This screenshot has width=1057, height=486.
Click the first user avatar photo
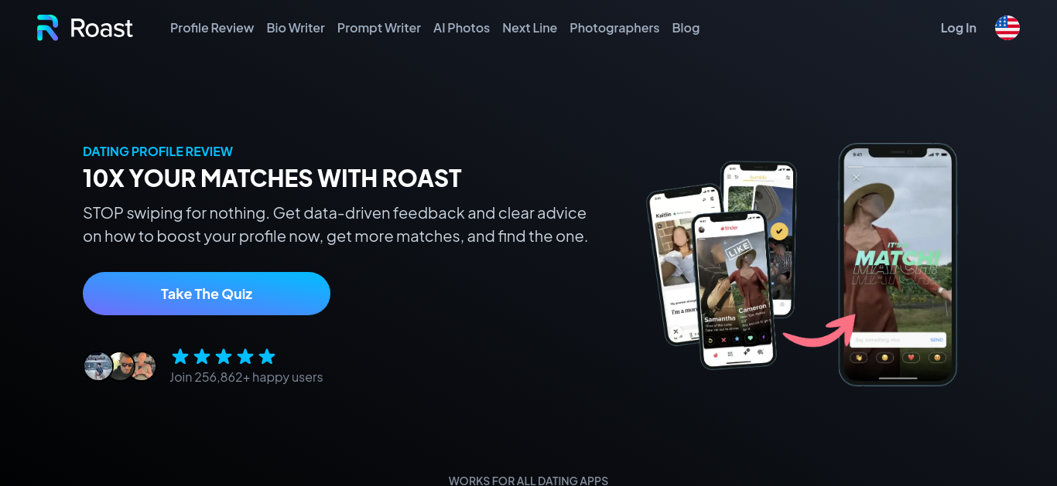98,366
